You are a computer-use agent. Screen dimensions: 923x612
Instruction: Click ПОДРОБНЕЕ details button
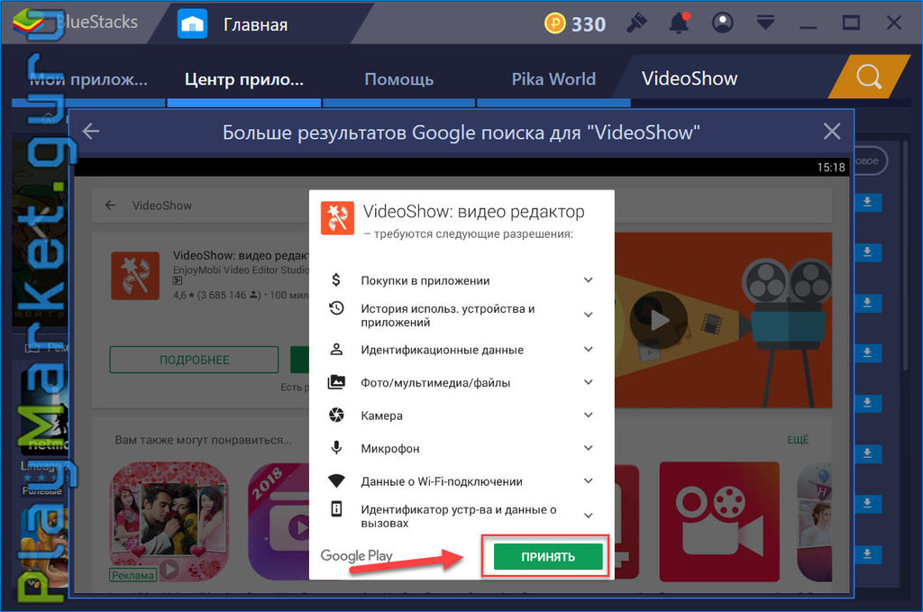coord(195,360)
